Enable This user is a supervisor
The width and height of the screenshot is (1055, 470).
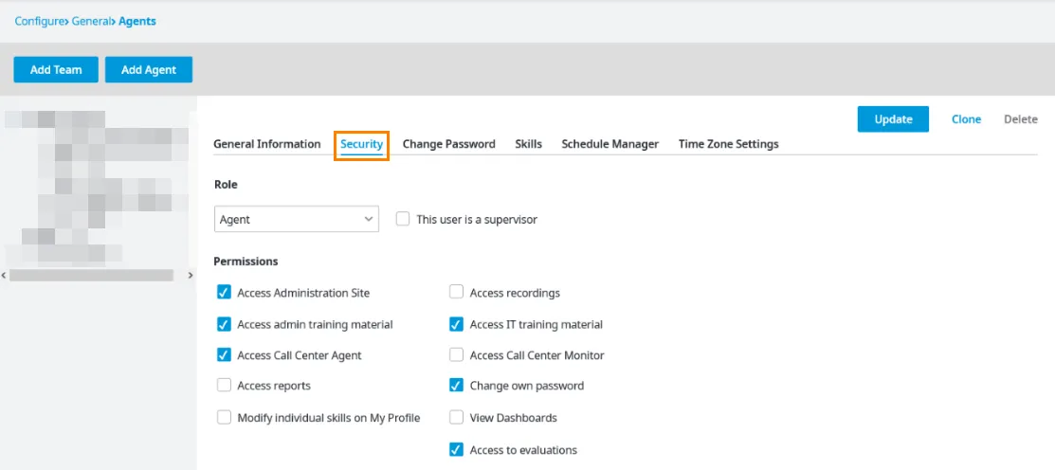(403, 219)
